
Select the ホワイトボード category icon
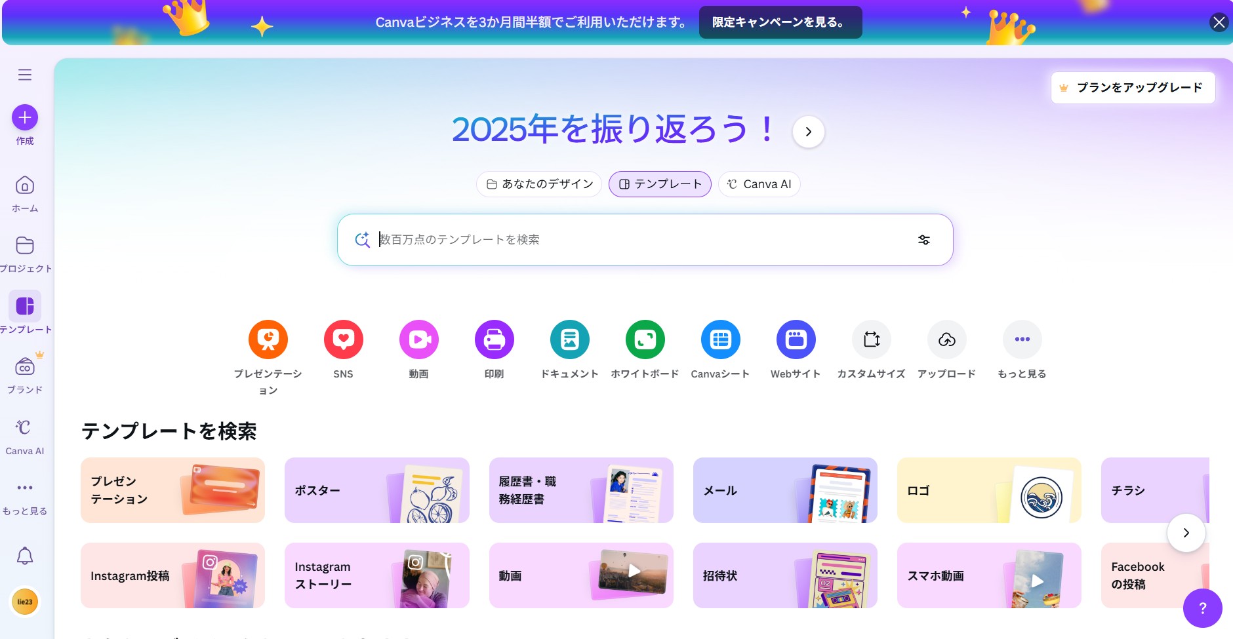(x=645, y=339)
